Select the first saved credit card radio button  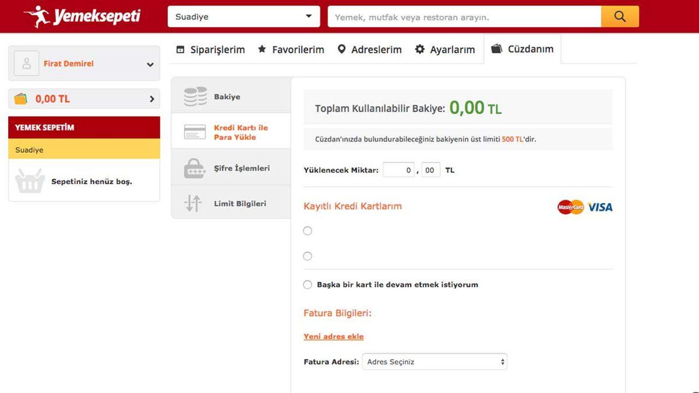[308, 231]
